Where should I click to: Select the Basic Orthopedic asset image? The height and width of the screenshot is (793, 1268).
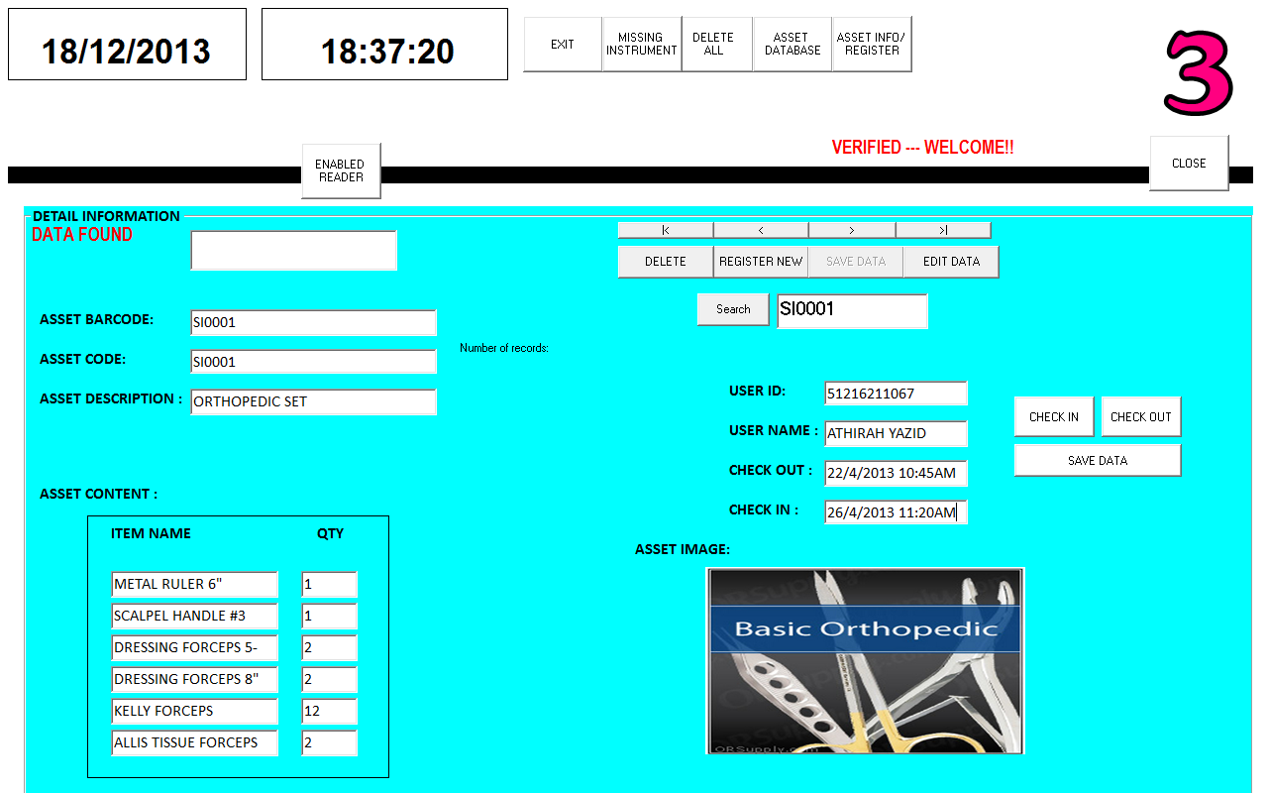pyautogui.click(x=865, y=659)
